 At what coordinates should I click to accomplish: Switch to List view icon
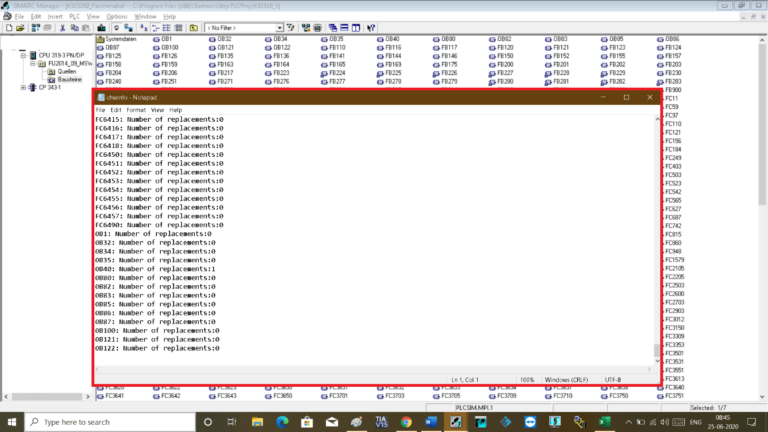(167, 28)
